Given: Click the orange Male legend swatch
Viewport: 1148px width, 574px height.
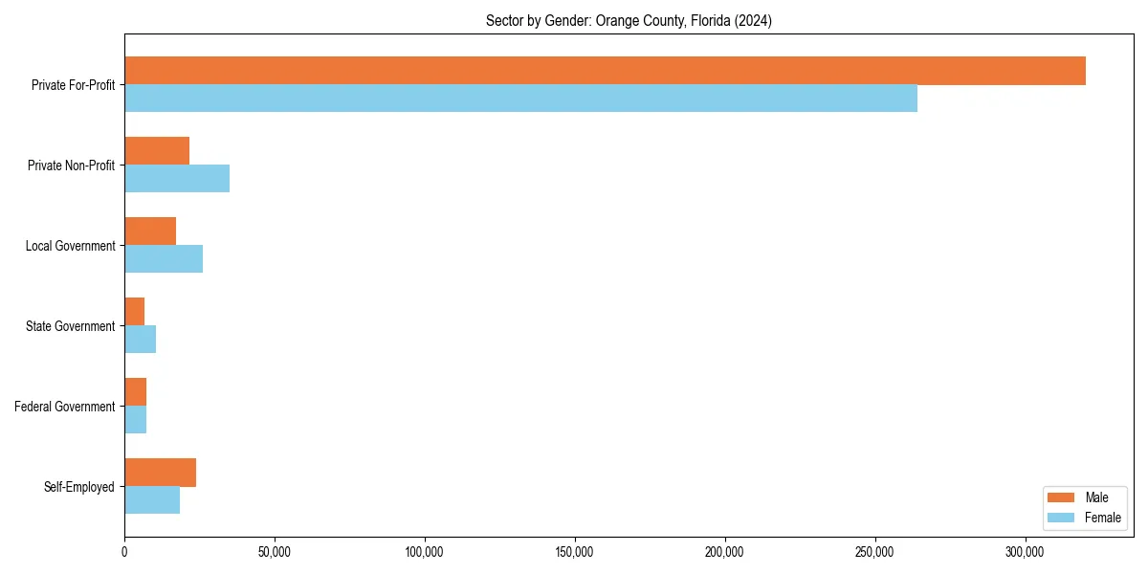Looking at the screenshot, I should [x=1059, y=497].
